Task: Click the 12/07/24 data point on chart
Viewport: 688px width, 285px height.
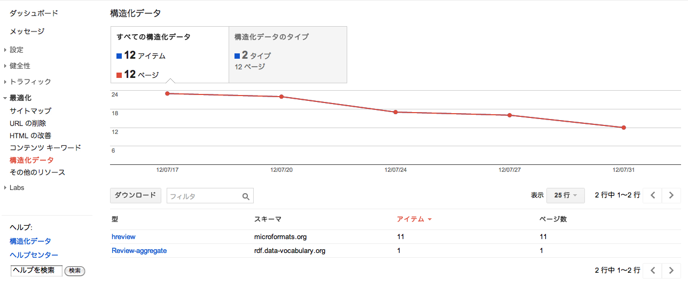Action: pos(395,112)
